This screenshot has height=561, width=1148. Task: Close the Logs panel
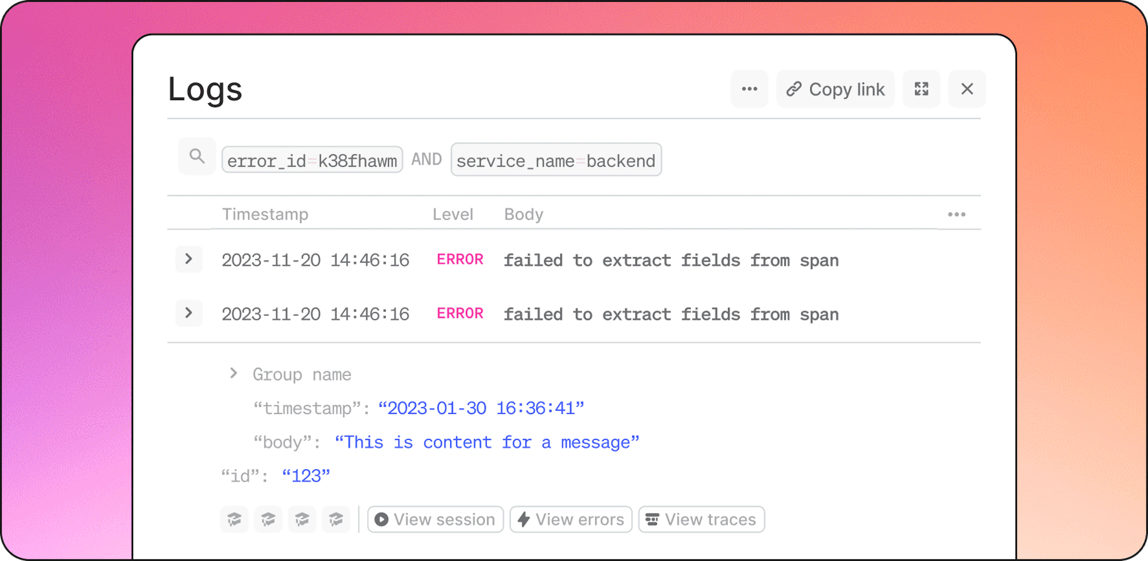point(967,89)
